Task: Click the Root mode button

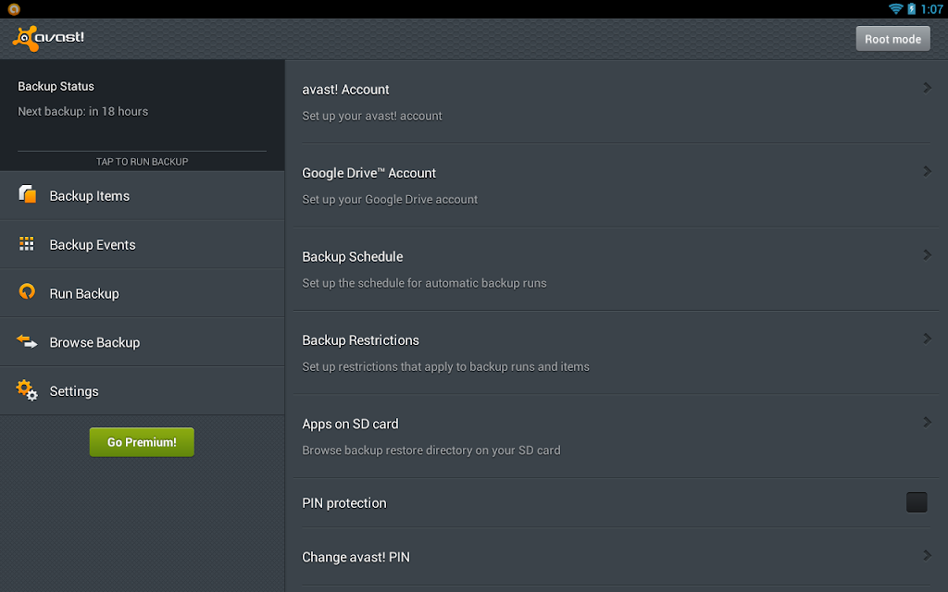Action: tap(892, 39)
